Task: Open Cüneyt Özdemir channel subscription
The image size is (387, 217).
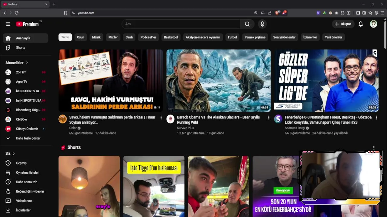Action: (25, 129)
